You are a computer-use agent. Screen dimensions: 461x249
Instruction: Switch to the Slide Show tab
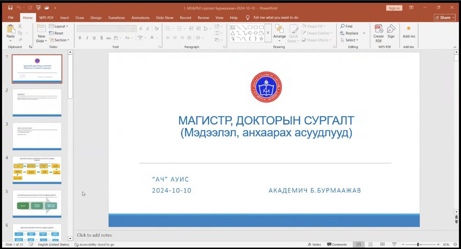(x=164, y=18)
